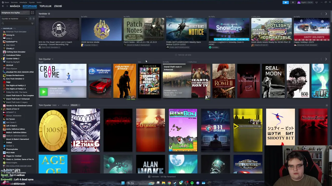Open the notifications bell icon
Image resolution: width=332 pixels, height=186 pixels.
click(x=293, y=2)
